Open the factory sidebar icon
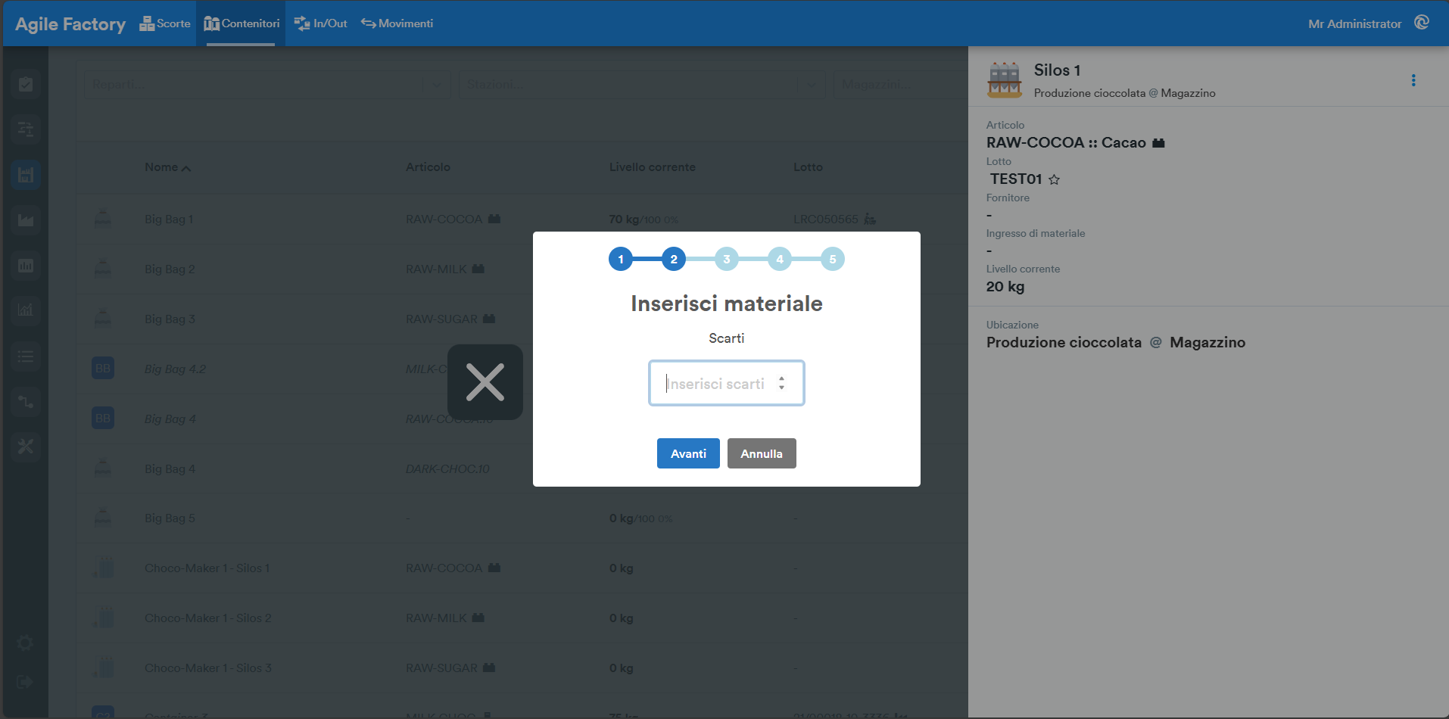 click(x=26, y=219)
